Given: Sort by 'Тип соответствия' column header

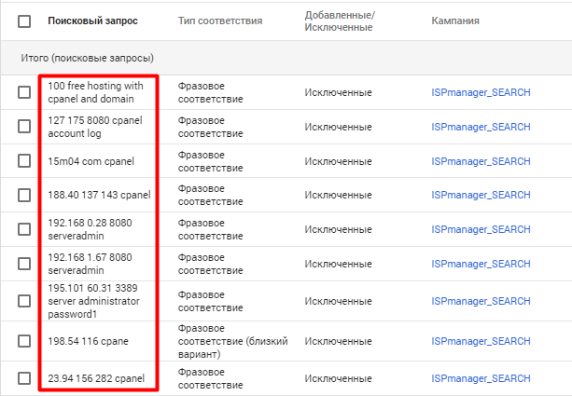Looking at the screenshot, I should [220, 20].
